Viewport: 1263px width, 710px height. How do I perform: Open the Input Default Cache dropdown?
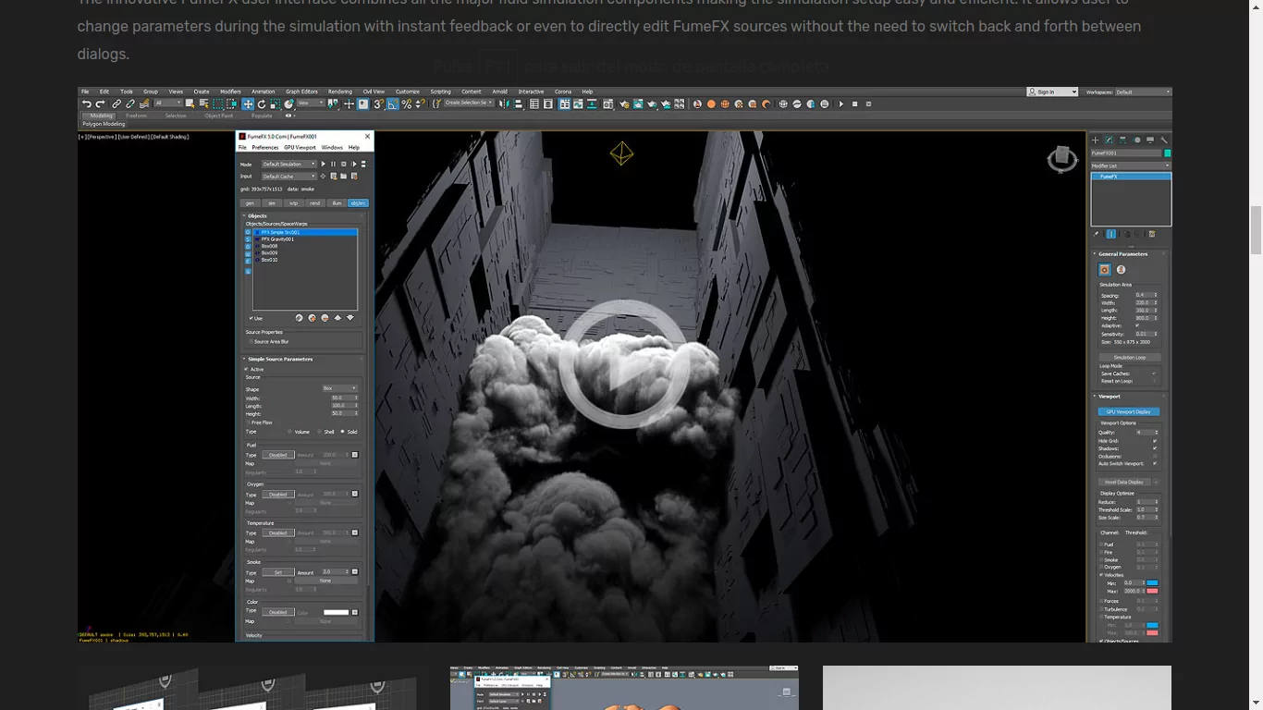pos(288,177)
